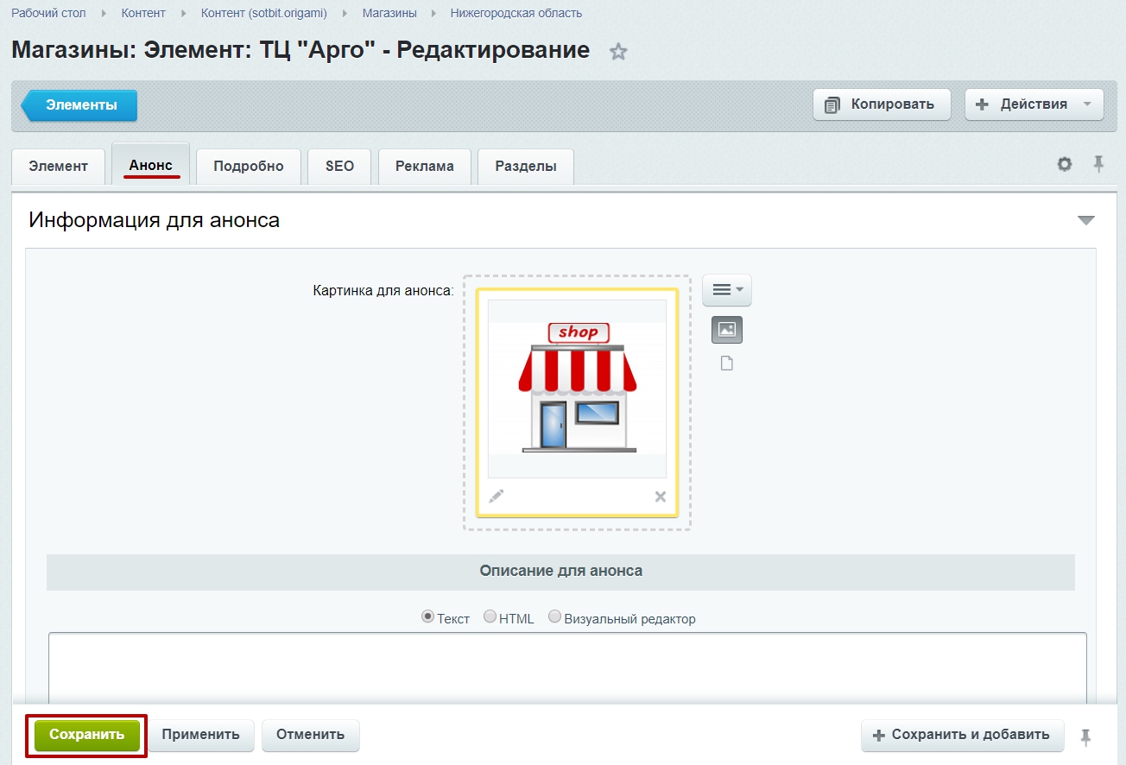This screenshot has height=765, width=1126.
Task: Pin the tab bar with pin icon
Action: point(1098,164)
